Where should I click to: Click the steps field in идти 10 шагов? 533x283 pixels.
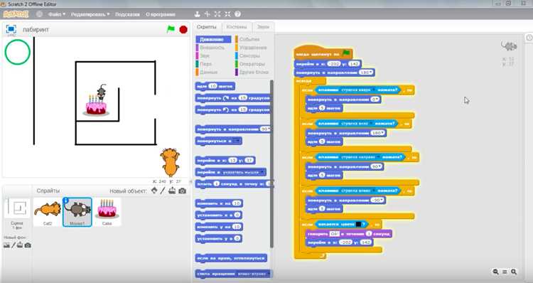click(x=212, y=87)
